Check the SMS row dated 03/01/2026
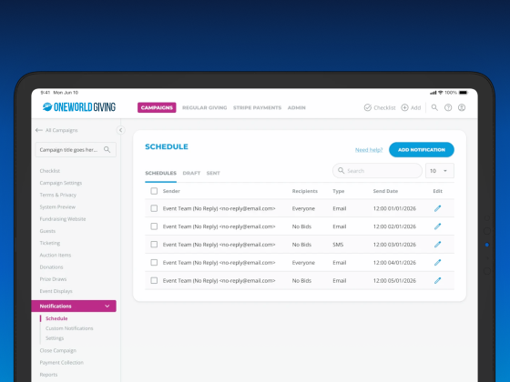 154,245
